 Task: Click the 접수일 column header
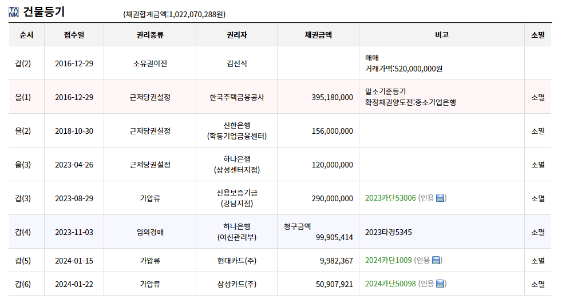click(74, 35)
